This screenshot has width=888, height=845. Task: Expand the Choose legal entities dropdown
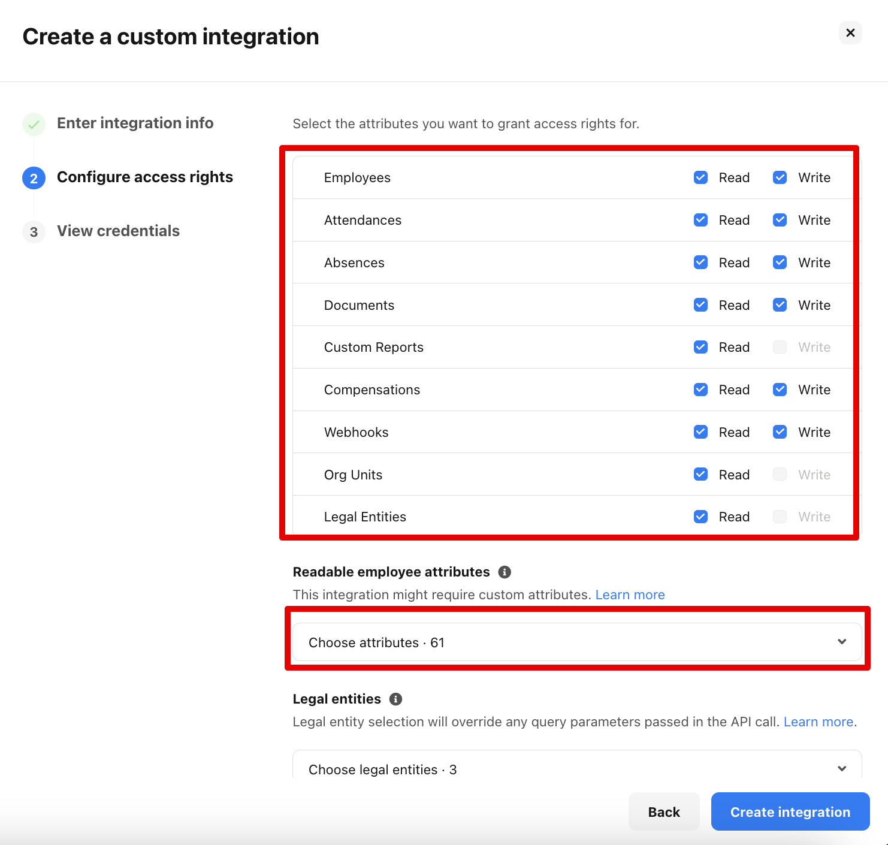[x=576, y=769]
